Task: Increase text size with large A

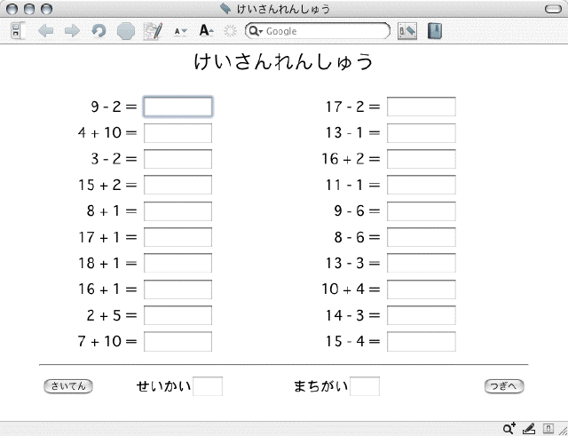Action: [x=206, y=31]
